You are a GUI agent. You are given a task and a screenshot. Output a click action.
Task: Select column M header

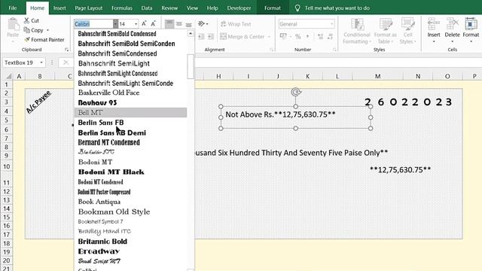click(x=377, y=76)
